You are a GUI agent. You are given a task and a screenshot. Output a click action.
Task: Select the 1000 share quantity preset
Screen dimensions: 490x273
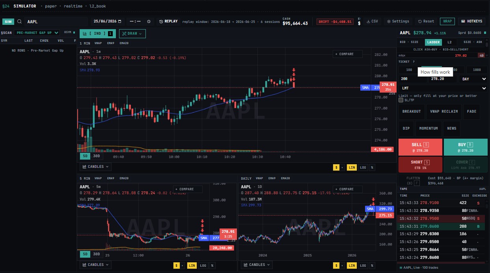coord(477,70)
